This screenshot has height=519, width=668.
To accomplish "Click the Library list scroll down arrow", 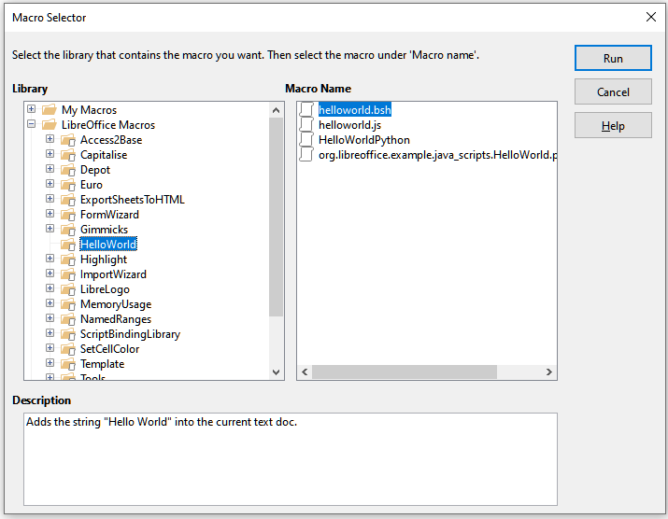I will pyautogui.click(x=276, y=372).
